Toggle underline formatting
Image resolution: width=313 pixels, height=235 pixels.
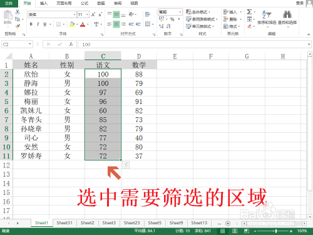coord(44,24)
